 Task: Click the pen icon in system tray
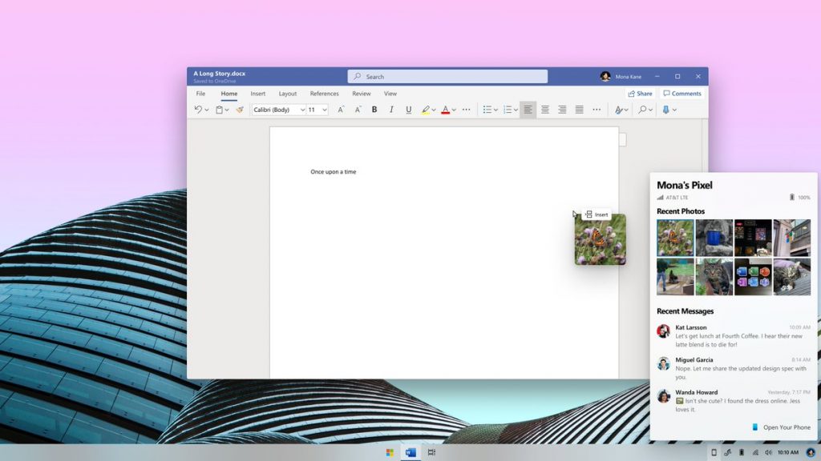point(727,452)
